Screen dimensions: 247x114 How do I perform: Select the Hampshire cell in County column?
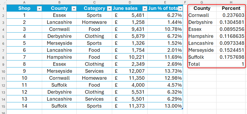point(59,57)
